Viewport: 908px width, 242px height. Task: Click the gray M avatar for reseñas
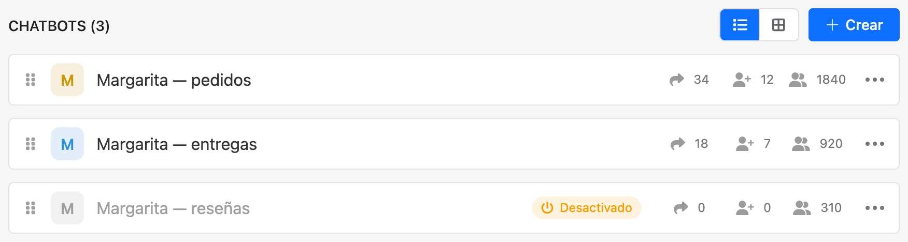click(x=67, y=208)
